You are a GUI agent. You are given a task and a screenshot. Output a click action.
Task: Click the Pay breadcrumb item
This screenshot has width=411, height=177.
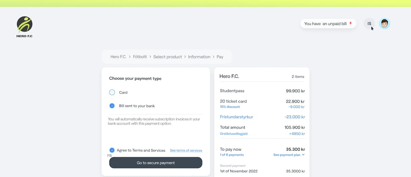[220, 57]
